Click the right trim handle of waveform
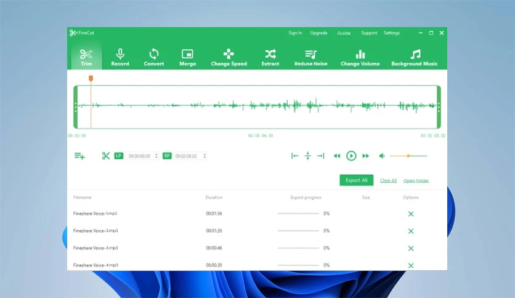Screen dimensions: 515x298 coord(439,107)
